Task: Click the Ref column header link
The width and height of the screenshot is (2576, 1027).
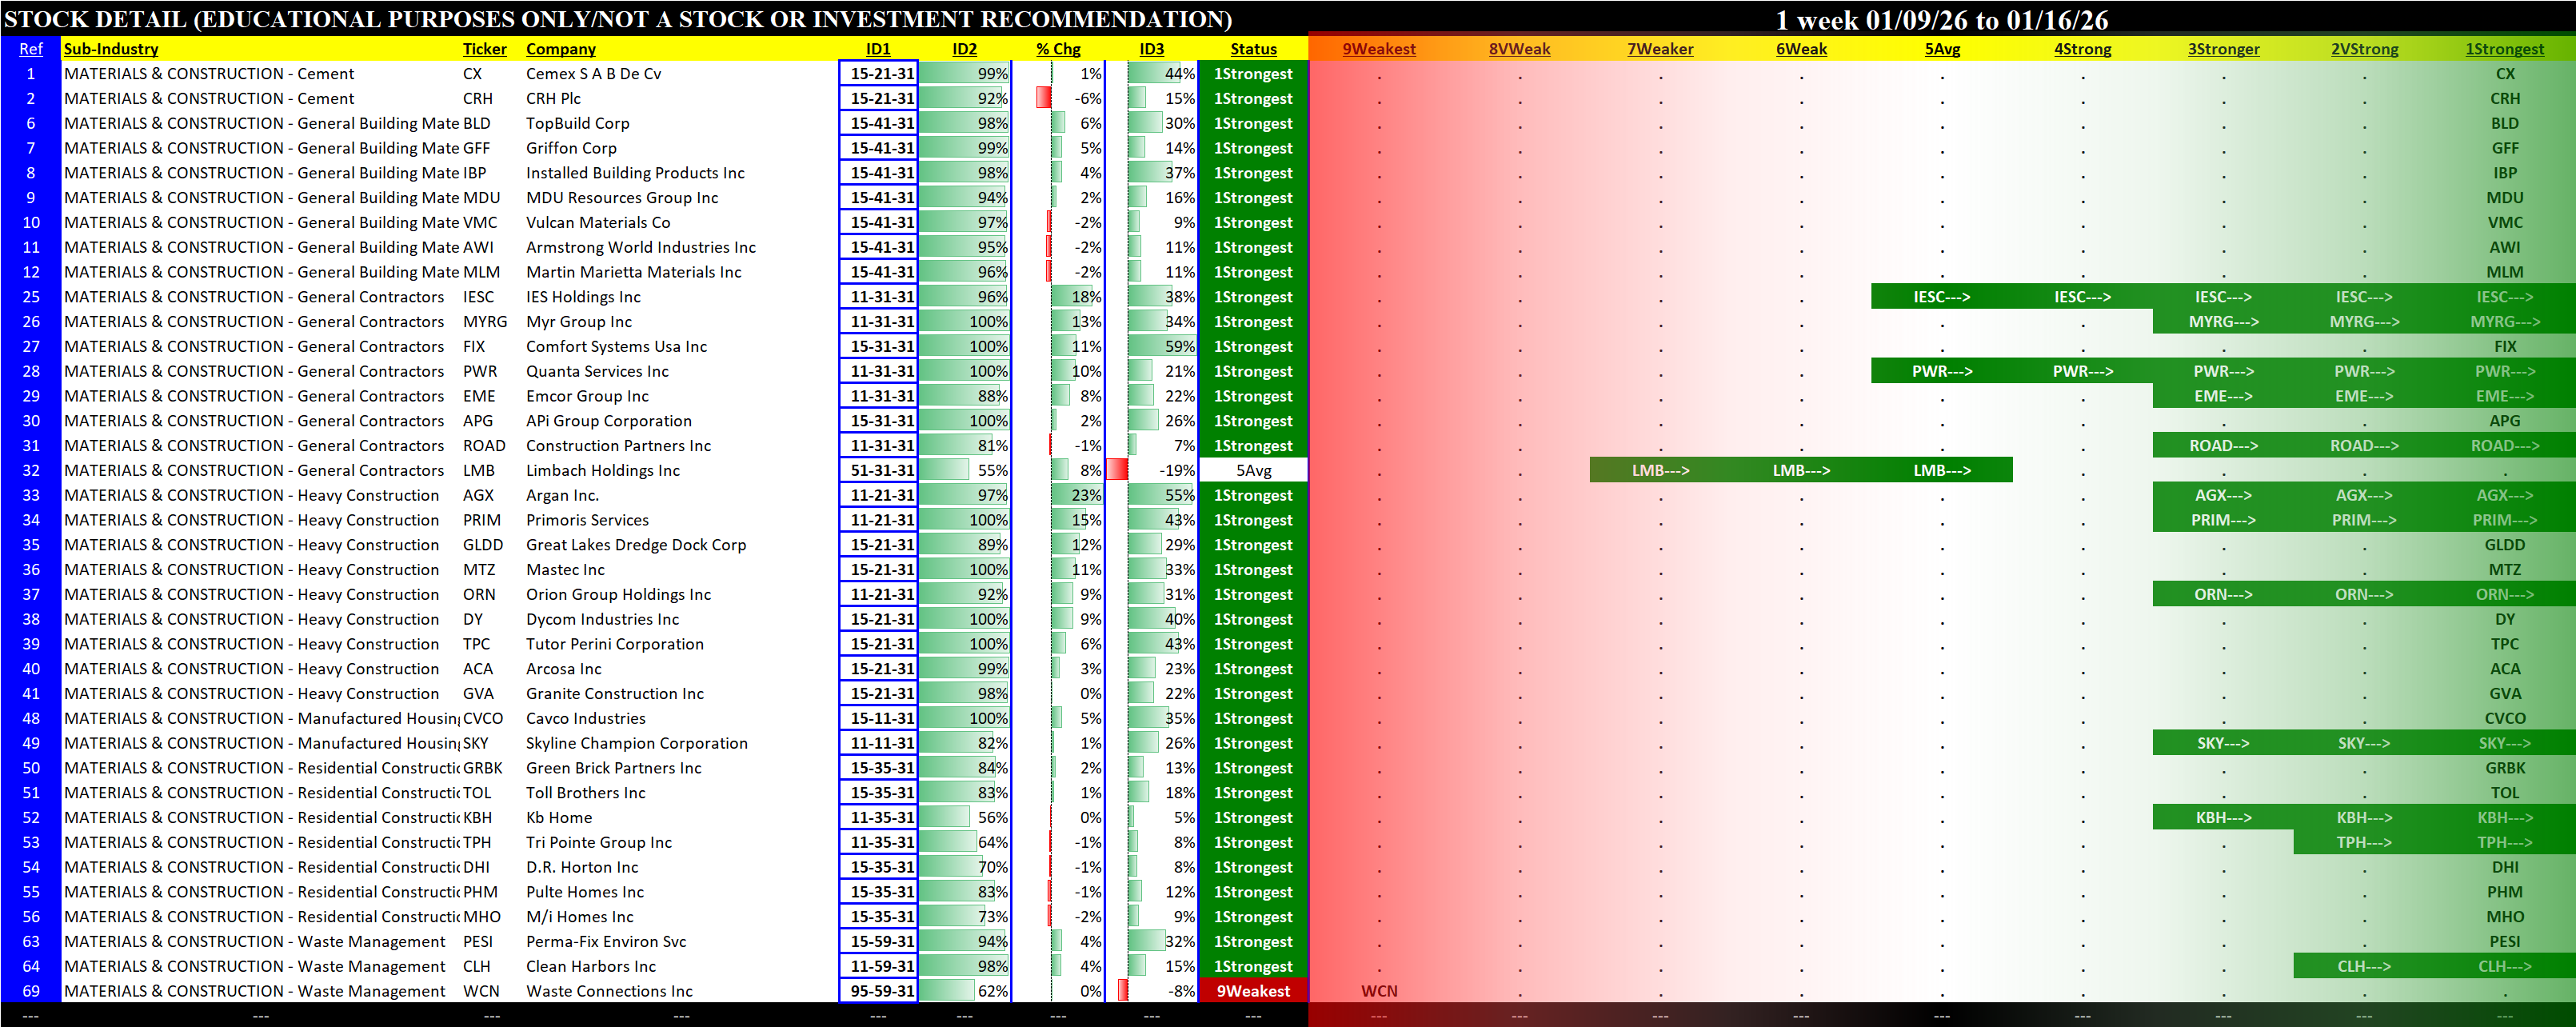Action: (x=31, y=49)
